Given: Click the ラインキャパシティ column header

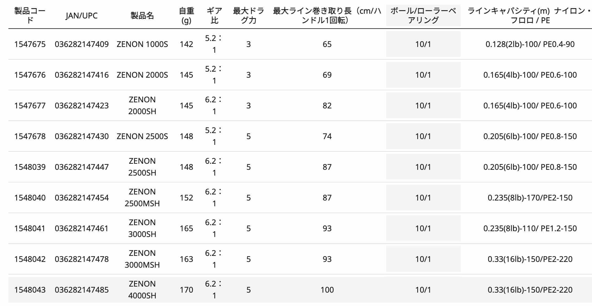Looking at the screenshot, I should click(530, 15).
